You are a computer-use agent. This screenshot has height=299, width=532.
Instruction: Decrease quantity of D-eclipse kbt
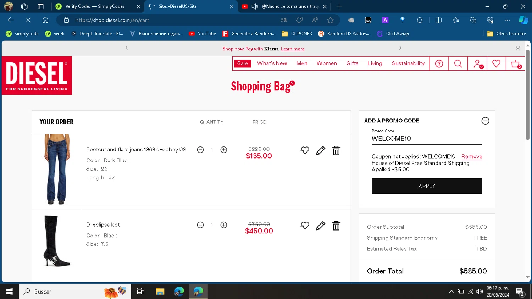pyautogui.click(x=200, y=225)
